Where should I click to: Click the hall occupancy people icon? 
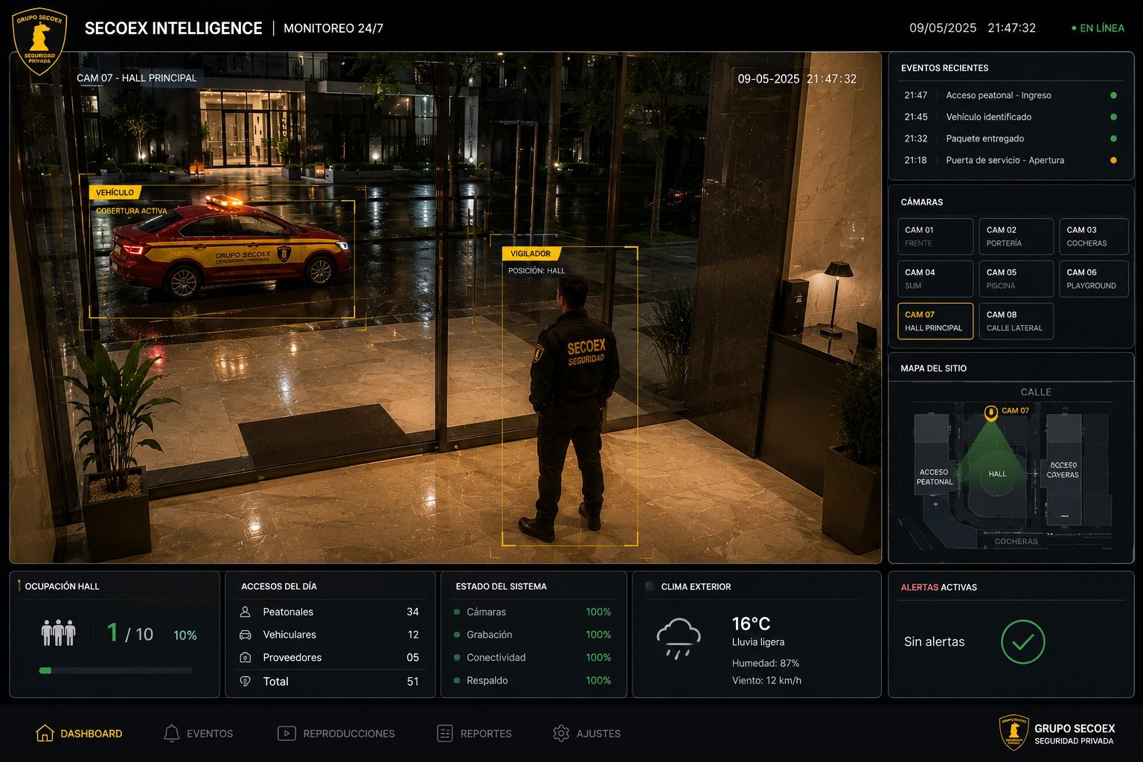59,633
